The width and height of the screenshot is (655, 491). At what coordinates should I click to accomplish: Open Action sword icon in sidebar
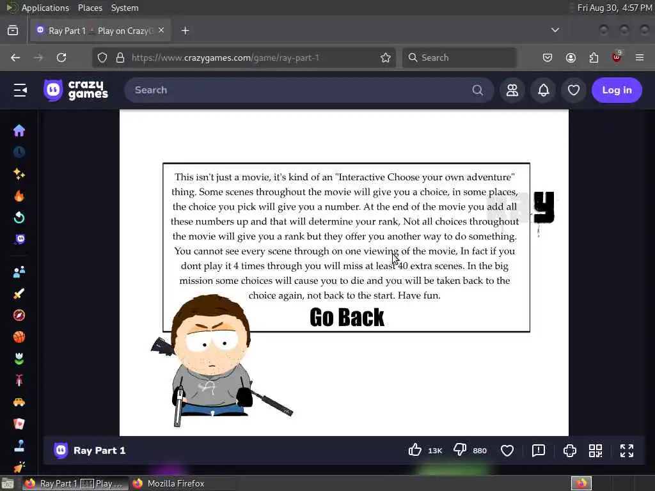[x=19, y=293]
